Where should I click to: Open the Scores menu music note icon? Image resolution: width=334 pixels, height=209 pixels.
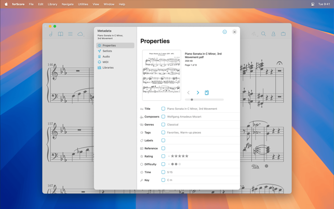tap(51, 34)
